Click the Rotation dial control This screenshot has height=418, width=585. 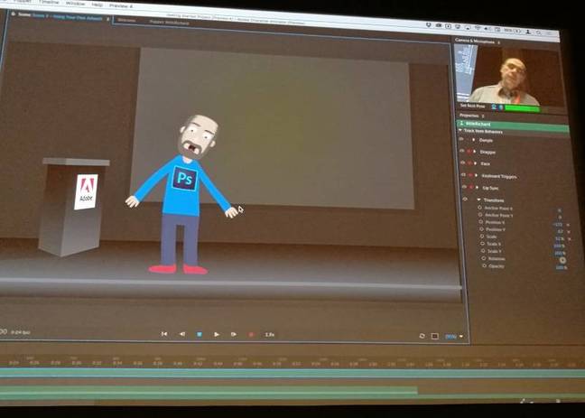pos(562,260)
